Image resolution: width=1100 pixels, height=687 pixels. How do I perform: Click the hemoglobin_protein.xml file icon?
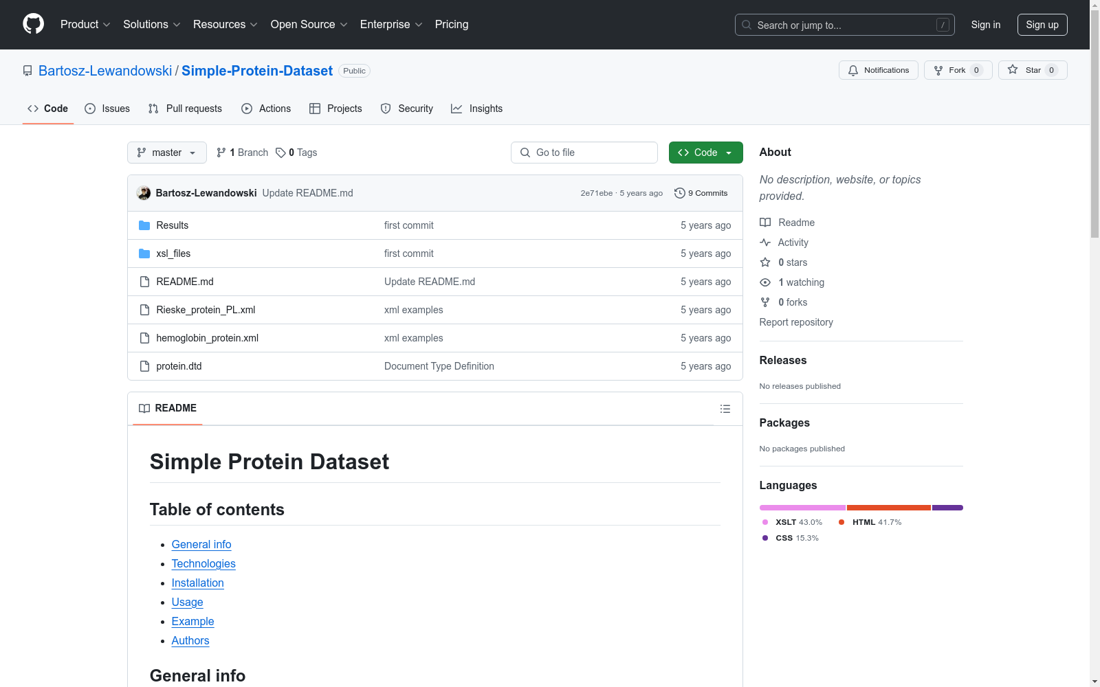pos(144,338)
